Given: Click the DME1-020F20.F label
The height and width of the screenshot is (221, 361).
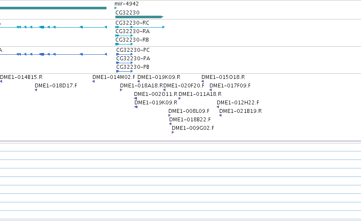Looking at the screenshot, I should [184, 86].
